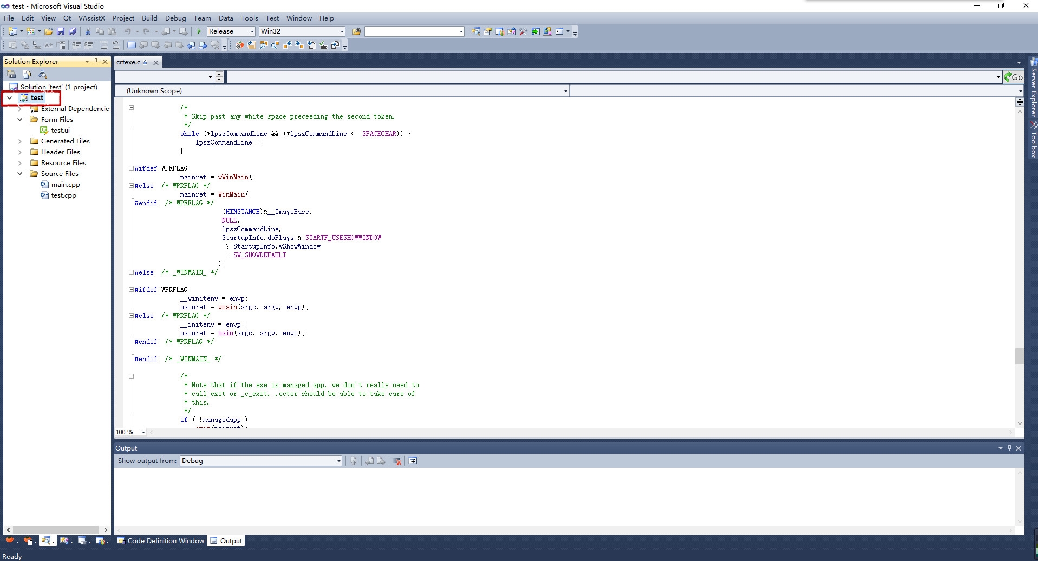This screenshot has width=1038, height=561.
Task: Click the Output tab at the bottom
Action: (226, 540)
